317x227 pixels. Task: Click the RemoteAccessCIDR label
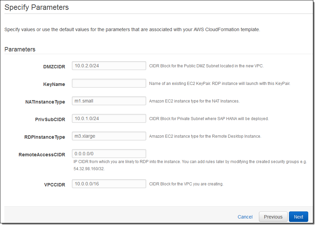[42, 155]
